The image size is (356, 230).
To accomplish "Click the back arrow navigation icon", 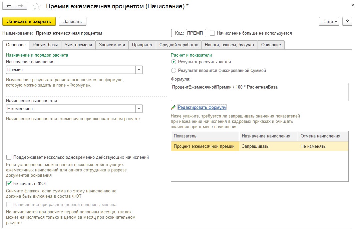I will (x=9, y=6).
